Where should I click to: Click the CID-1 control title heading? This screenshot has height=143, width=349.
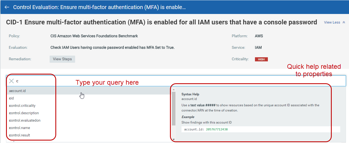[x=161, y=22]
